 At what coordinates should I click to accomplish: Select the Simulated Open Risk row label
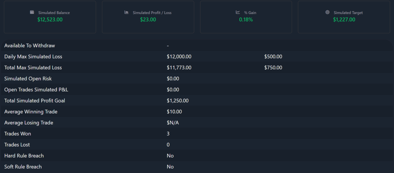28,79
